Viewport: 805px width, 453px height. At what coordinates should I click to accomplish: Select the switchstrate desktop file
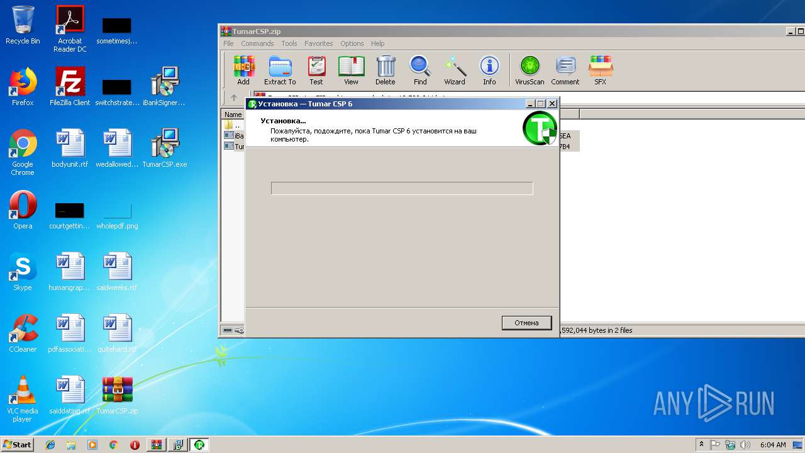pyautogui.click(x=117, y=92)
